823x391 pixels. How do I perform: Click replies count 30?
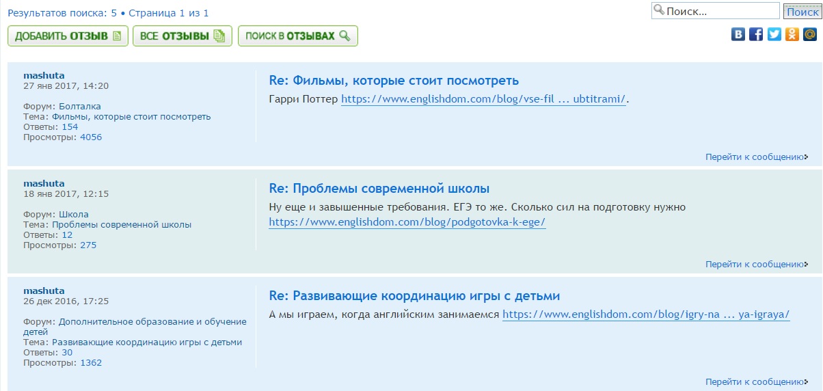(67, 352)
